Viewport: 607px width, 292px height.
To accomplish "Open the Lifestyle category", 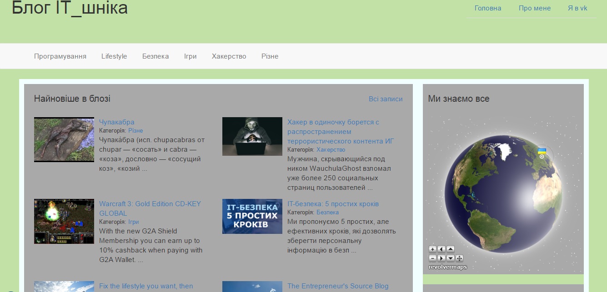I will click(x=114, y=56).
